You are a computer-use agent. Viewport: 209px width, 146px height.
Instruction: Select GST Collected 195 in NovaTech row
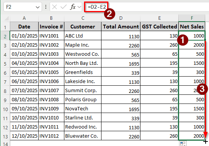coord(159,108)
